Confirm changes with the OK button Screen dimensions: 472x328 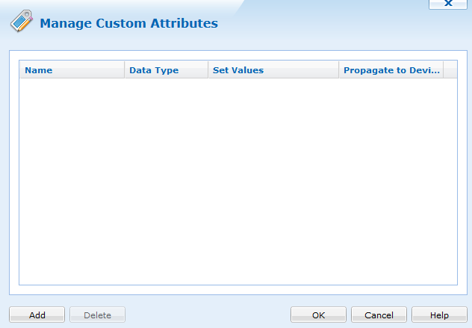point(318,315)
